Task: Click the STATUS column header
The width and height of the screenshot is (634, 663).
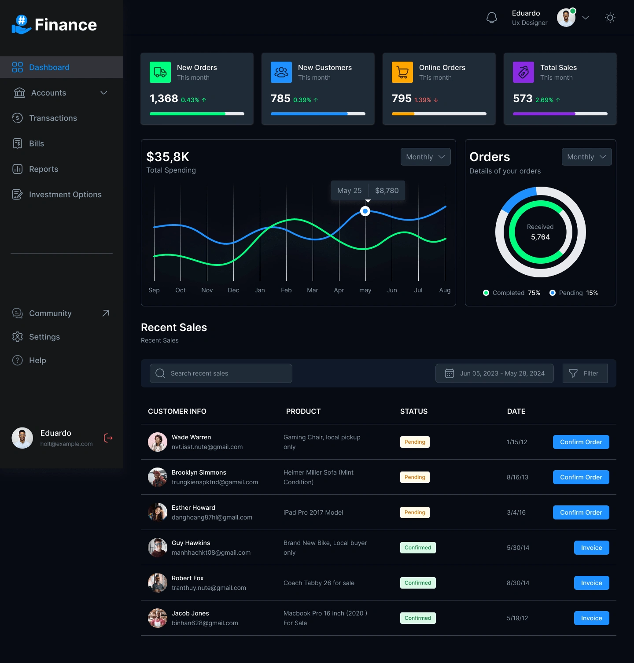Action: (414, 411)
